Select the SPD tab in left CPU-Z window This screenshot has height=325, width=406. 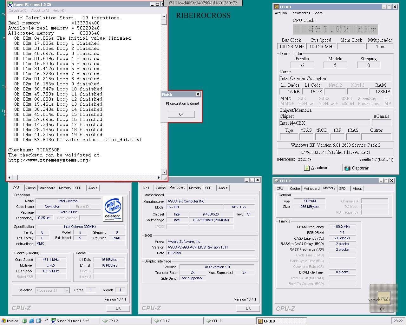78,188
